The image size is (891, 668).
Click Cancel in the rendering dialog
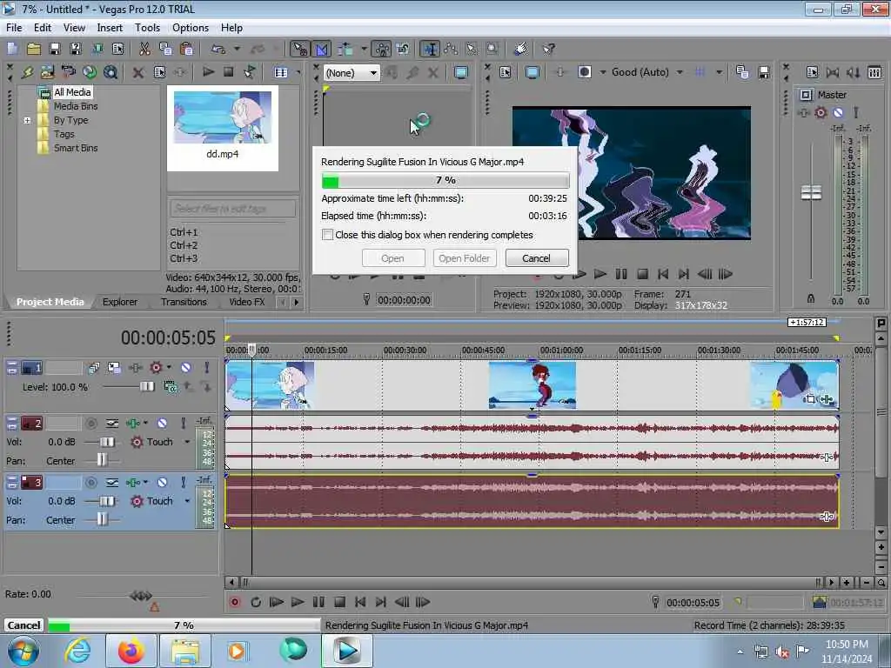pyautogui.click(x=536, y=258)
